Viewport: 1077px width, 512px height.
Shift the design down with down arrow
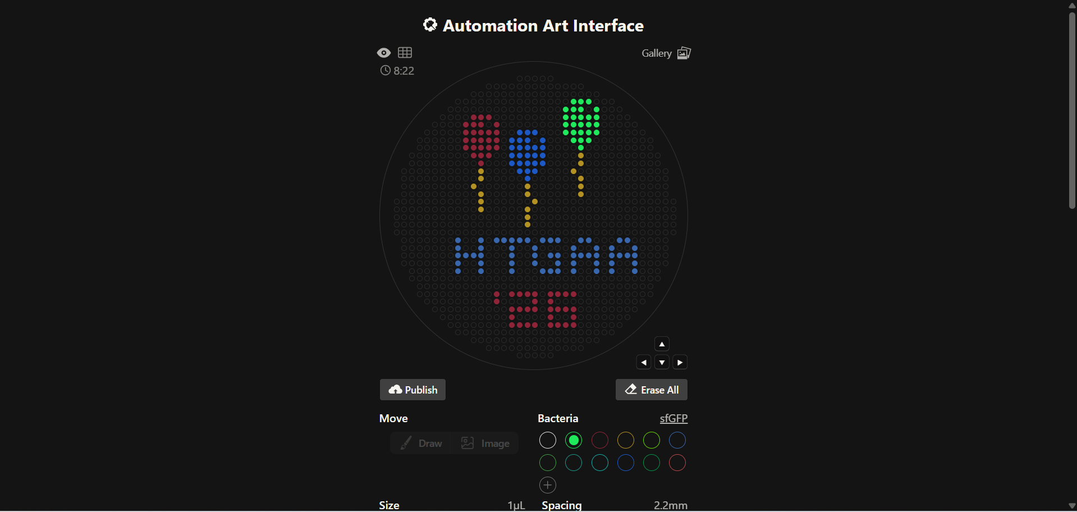tap(662, 363)
